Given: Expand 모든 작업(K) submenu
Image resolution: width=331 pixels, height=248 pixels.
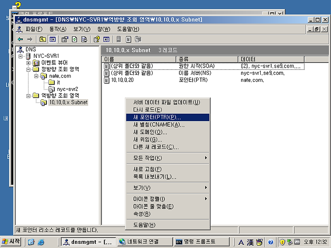Looking at the screenshot, I should (168, 158).
